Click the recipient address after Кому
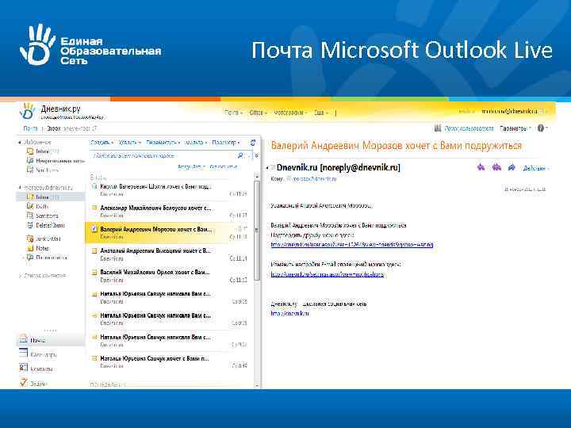This screenshot has height=428, width=571. tap(315, 178)
